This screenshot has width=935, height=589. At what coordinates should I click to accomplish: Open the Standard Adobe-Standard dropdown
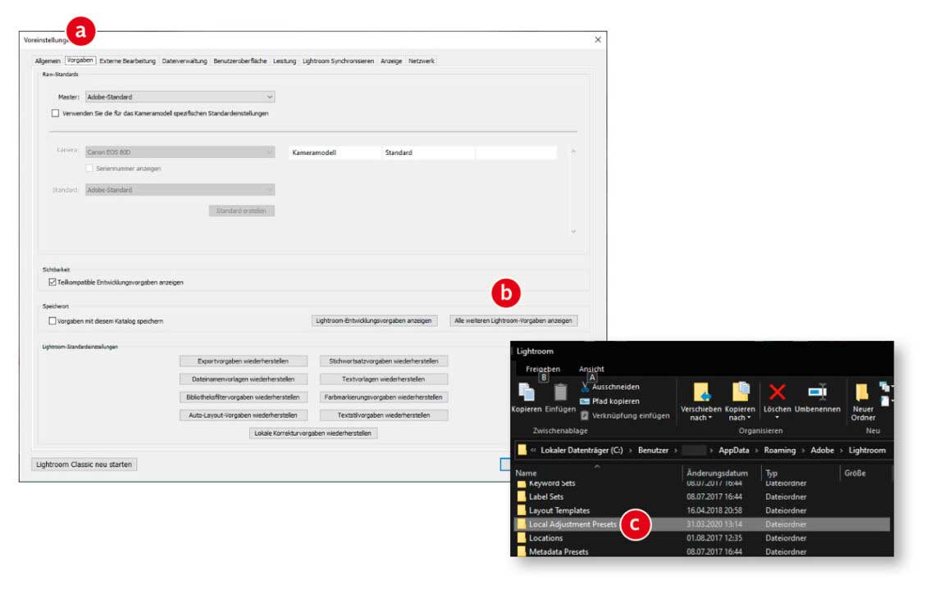(180, 190)
